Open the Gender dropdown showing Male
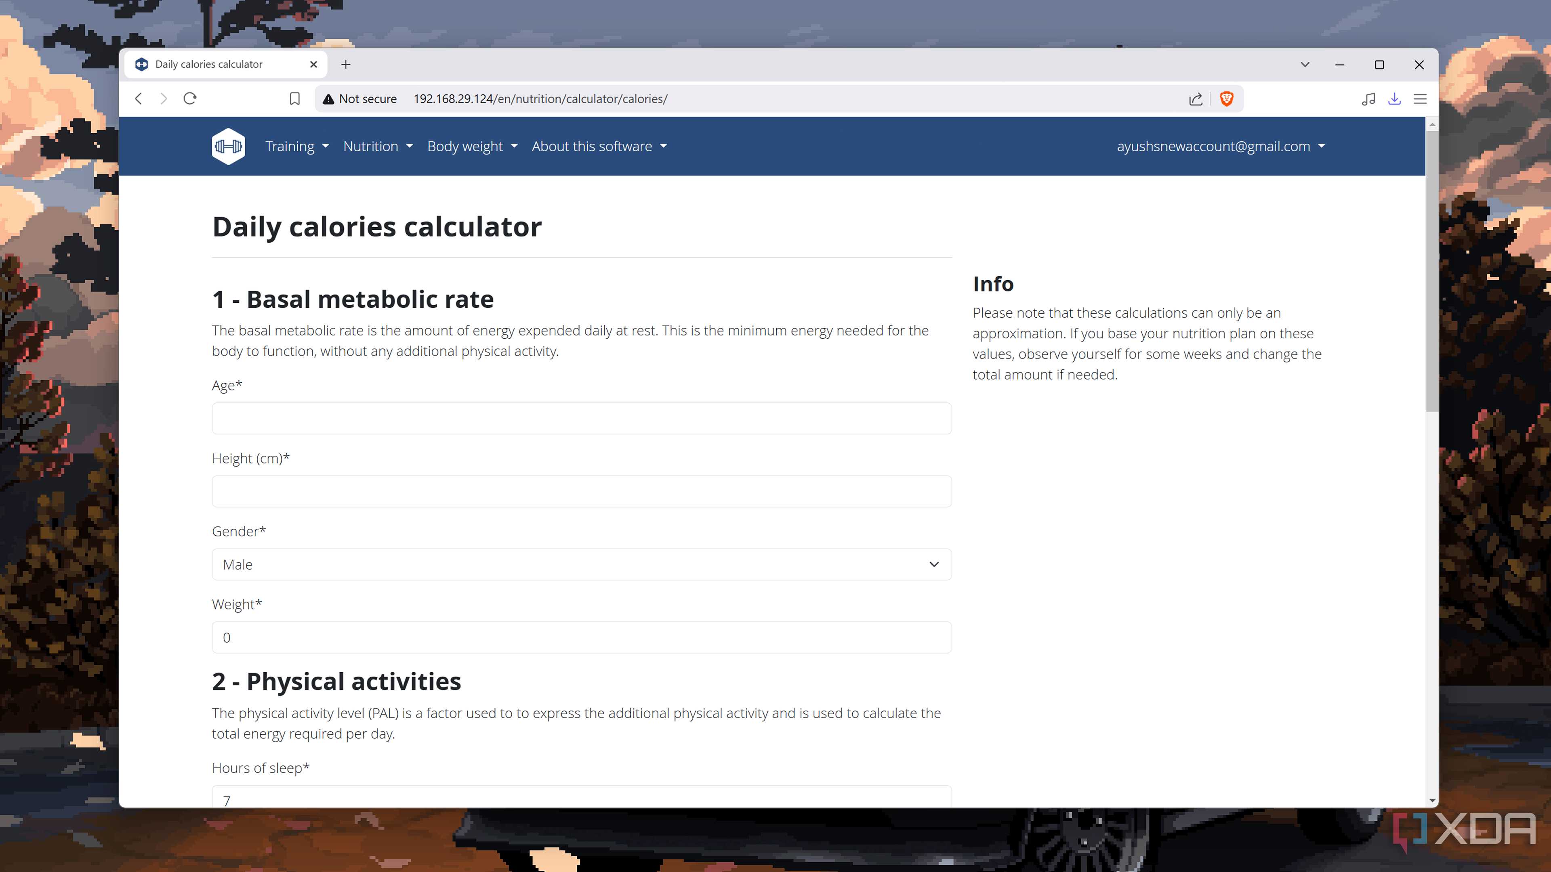1551x872 pixels. tap(582, 564)
